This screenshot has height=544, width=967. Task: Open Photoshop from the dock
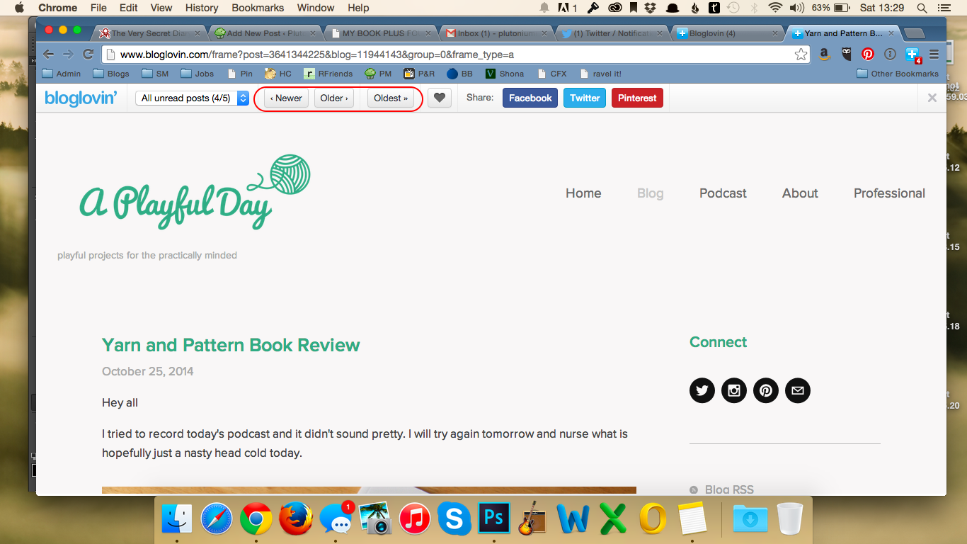point(494,518)
